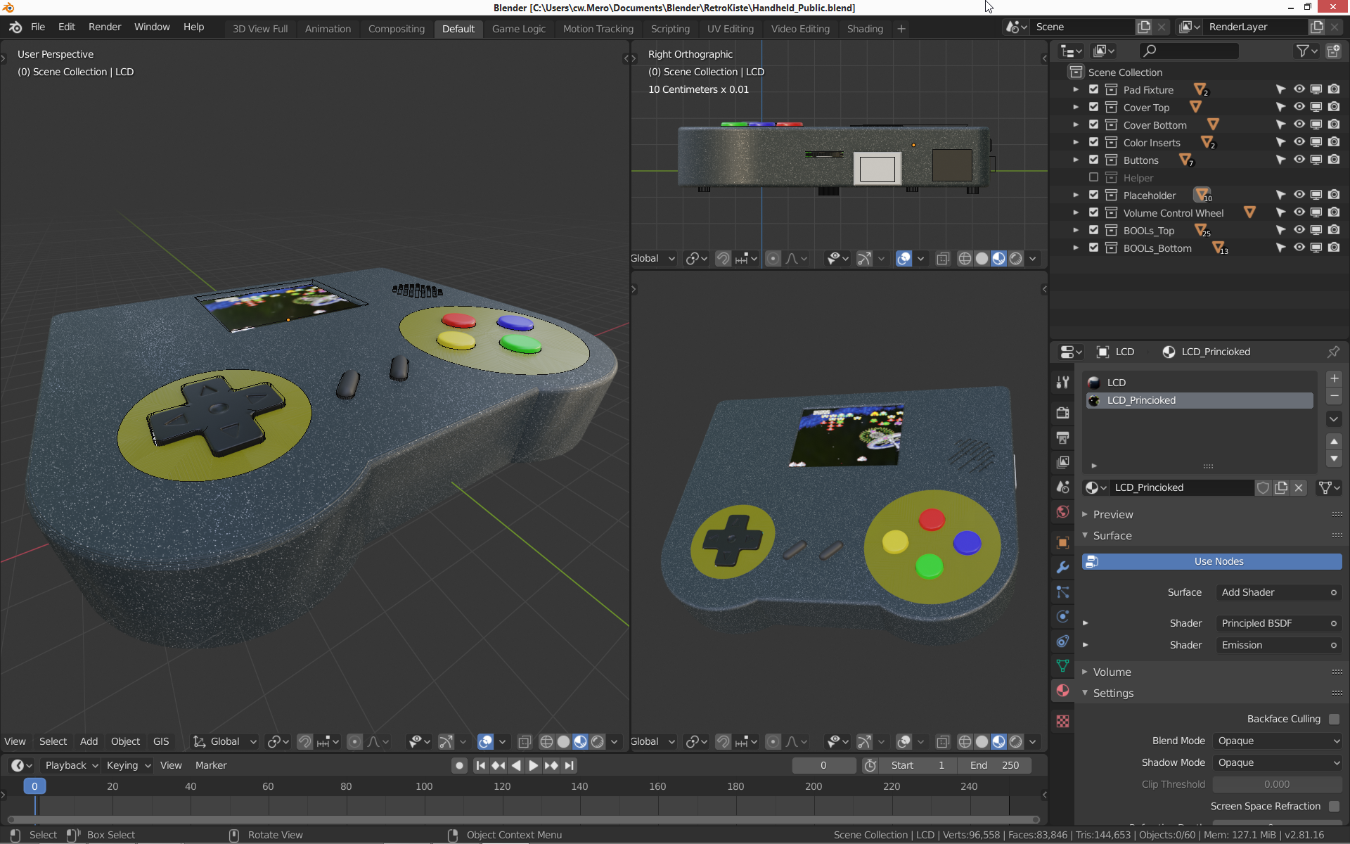The height and width of the screenshot is (844, 1350).
Task: Expand the Buttons collection in outliner
Action: click(1075, 160)
